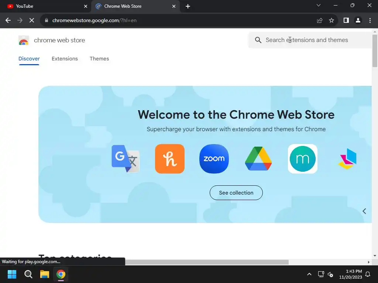
Task: Click the horizontal scrollbar thumb
Action: [207, 262]
